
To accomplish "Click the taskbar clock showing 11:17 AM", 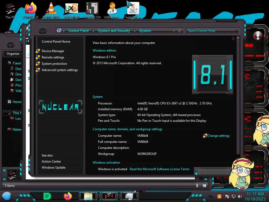I will click(255, 196).
